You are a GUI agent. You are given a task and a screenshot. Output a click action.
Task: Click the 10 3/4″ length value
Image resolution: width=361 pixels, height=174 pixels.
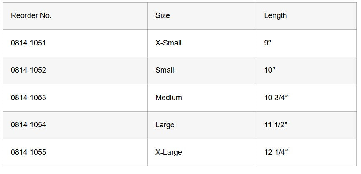click(276, 98)
